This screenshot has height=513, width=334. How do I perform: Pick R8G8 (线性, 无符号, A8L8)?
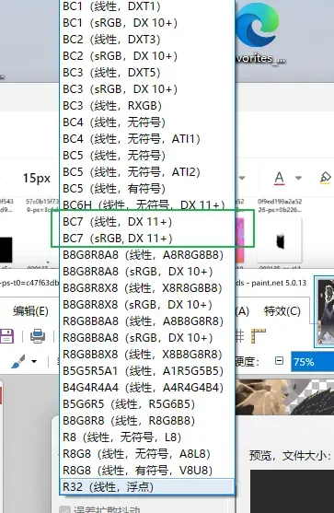pos(147,454)
